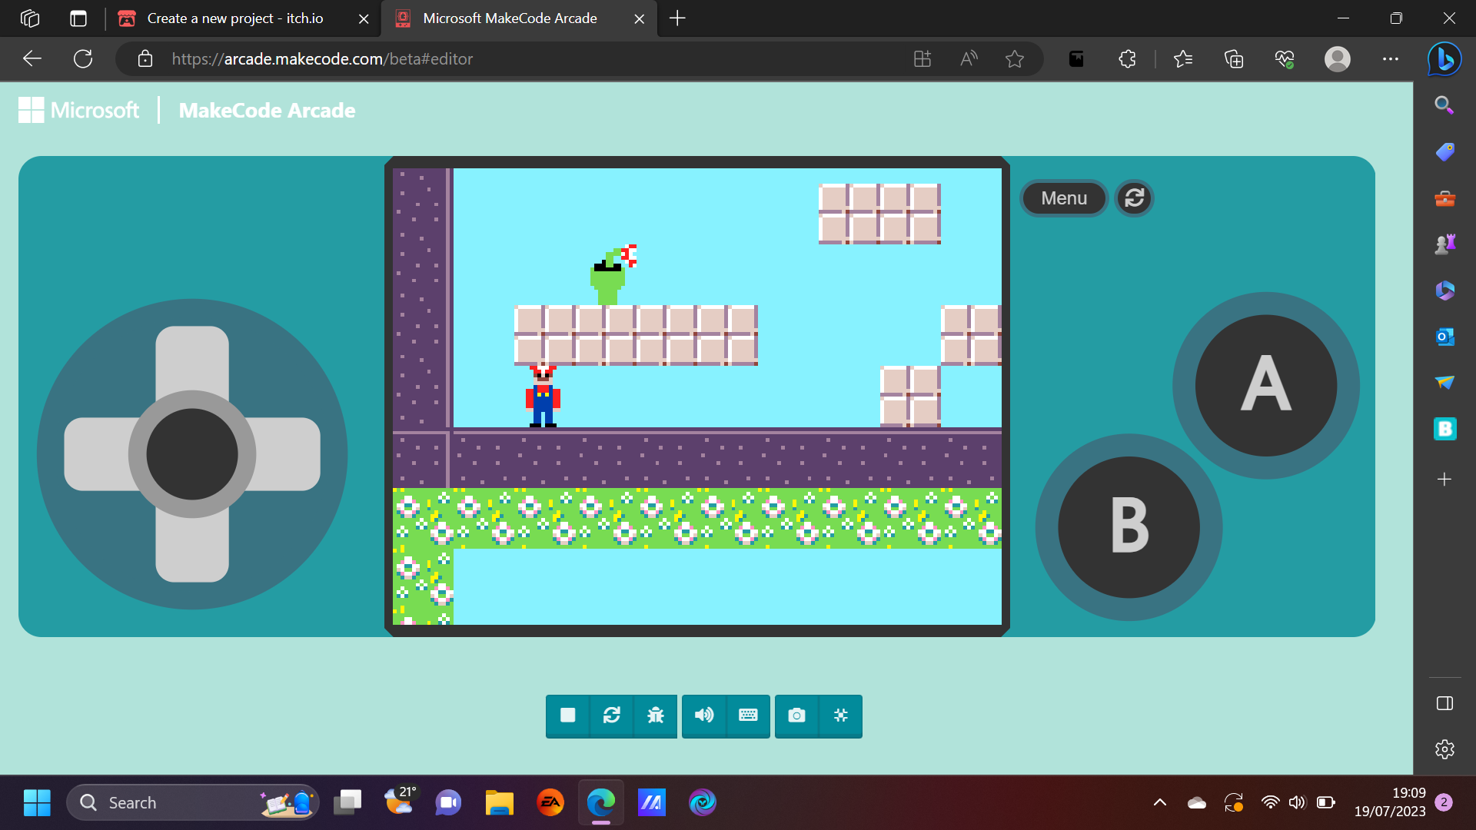Open Browser essentials heart icon

coord(1285,58)
